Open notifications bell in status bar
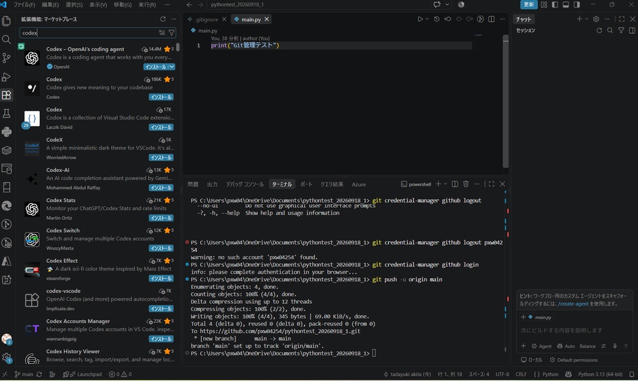The width and height of the screenshot is (638, 381). pyautogui.click(x=632, y=374)
